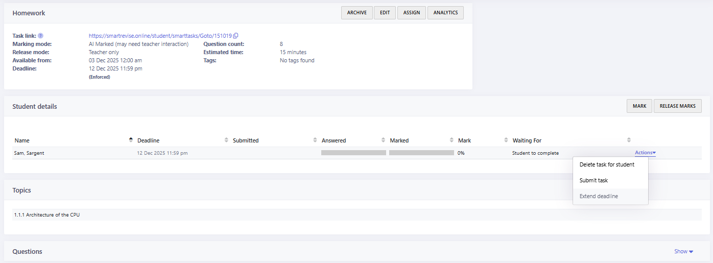Click the Homework panel heading
Image resolution: width=713 pixels, height=263 pixels.
(29, 13)
